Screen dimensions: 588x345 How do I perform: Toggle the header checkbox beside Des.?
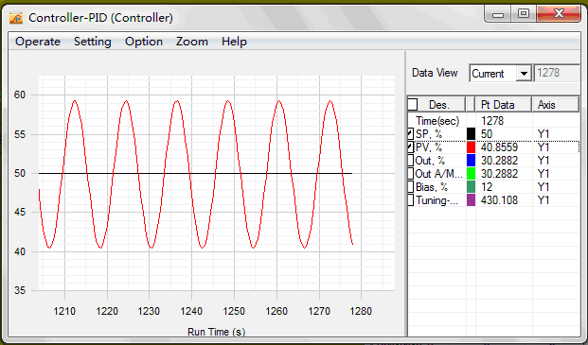coord(413,104)
